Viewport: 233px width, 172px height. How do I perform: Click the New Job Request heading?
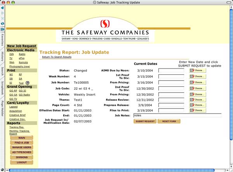(x=22, y=46)
